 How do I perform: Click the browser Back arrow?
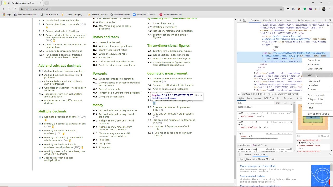point(4,9)
